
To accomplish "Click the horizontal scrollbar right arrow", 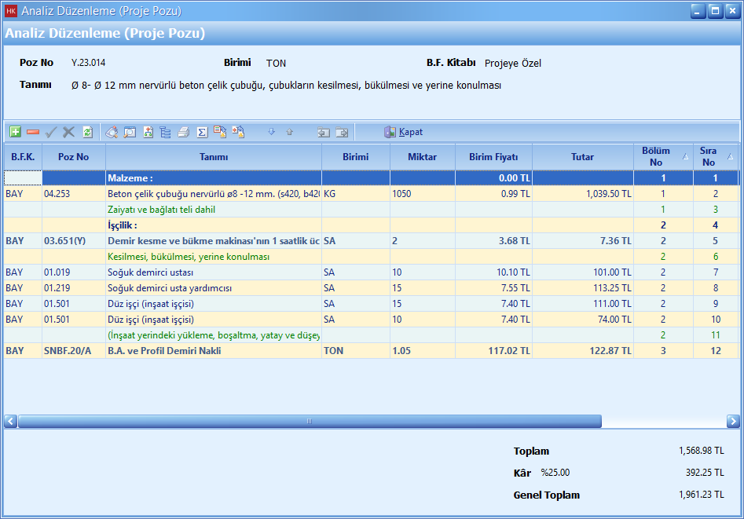I will click(x=733, y=422).
